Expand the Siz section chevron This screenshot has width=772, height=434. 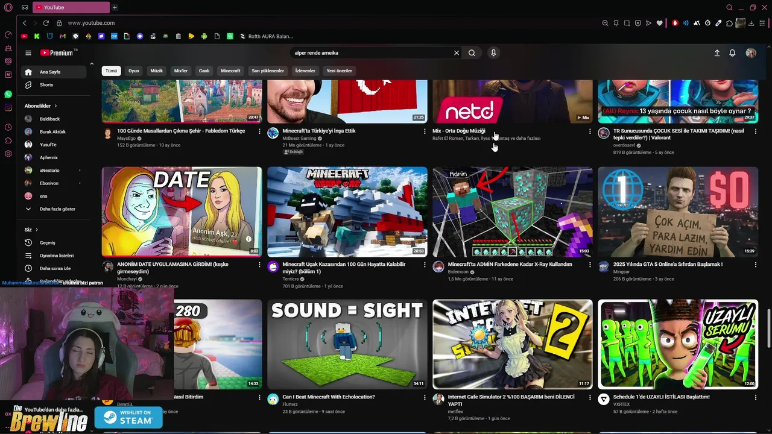pyautogui.click(x=37, y=230)
